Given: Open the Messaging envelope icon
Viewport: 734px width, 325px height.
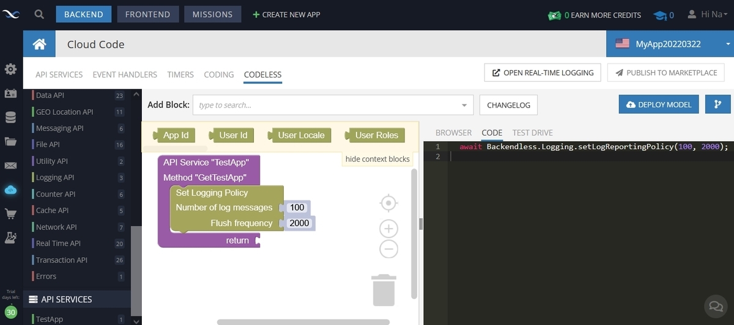Looking at the screenshot, I should coord(10,166).
